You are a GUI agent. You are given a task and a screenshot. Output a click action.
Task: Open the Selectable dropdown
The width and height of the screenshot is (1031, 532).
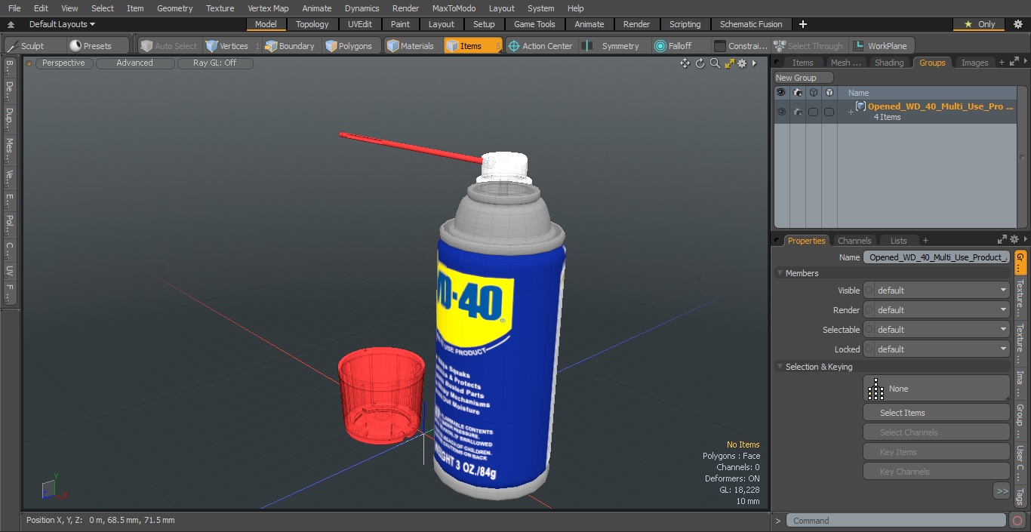[x=942, y=330]
